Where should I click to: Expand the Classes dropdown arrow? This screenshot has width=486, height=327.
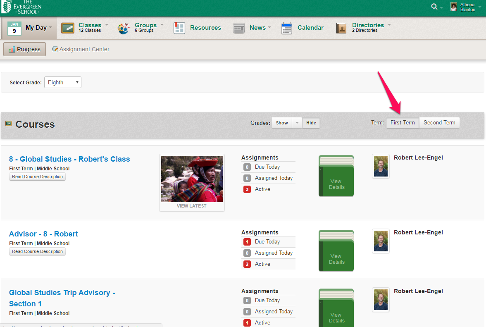107,24
